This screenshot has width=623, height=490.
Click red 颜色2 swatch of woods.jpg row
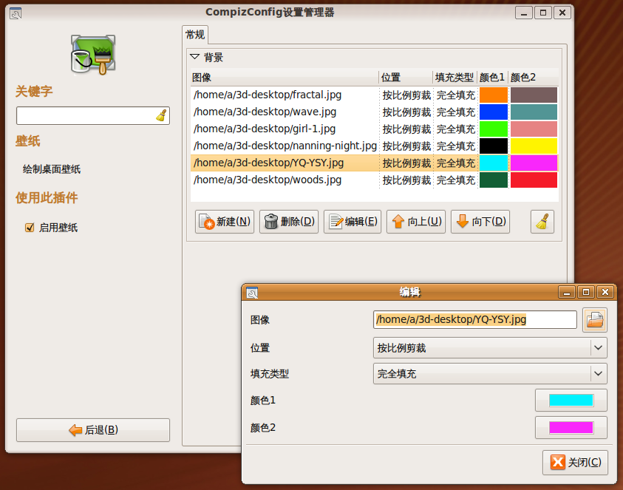tap(534, 180)
